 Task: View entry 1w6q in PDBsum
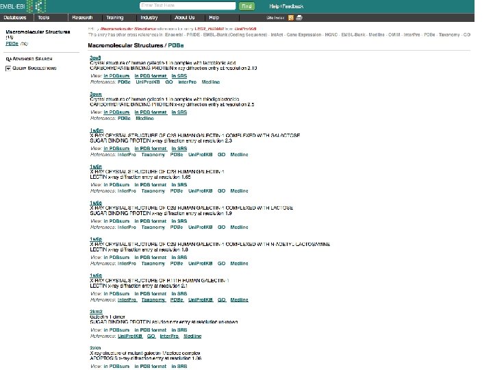point(116,293)
